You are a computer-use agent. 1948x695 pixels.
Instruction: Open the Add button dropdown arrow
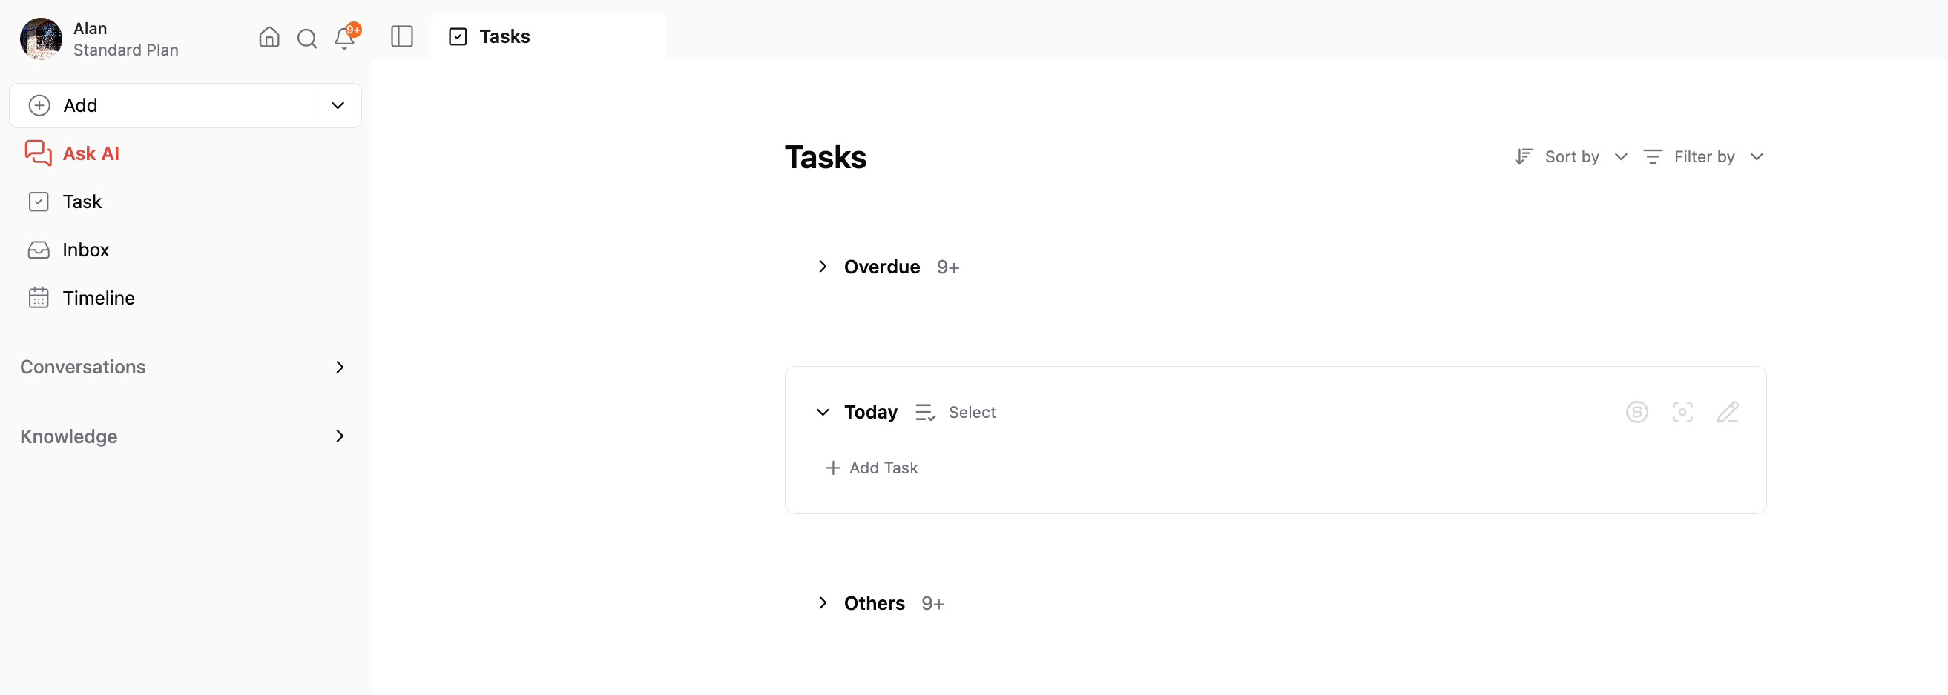coord(338,105)
